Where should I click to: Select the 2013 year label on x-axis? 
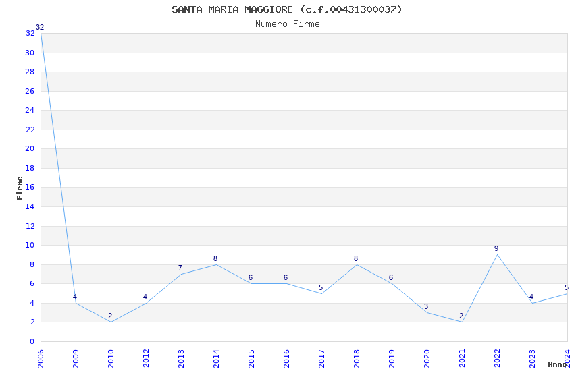(181, 359)
